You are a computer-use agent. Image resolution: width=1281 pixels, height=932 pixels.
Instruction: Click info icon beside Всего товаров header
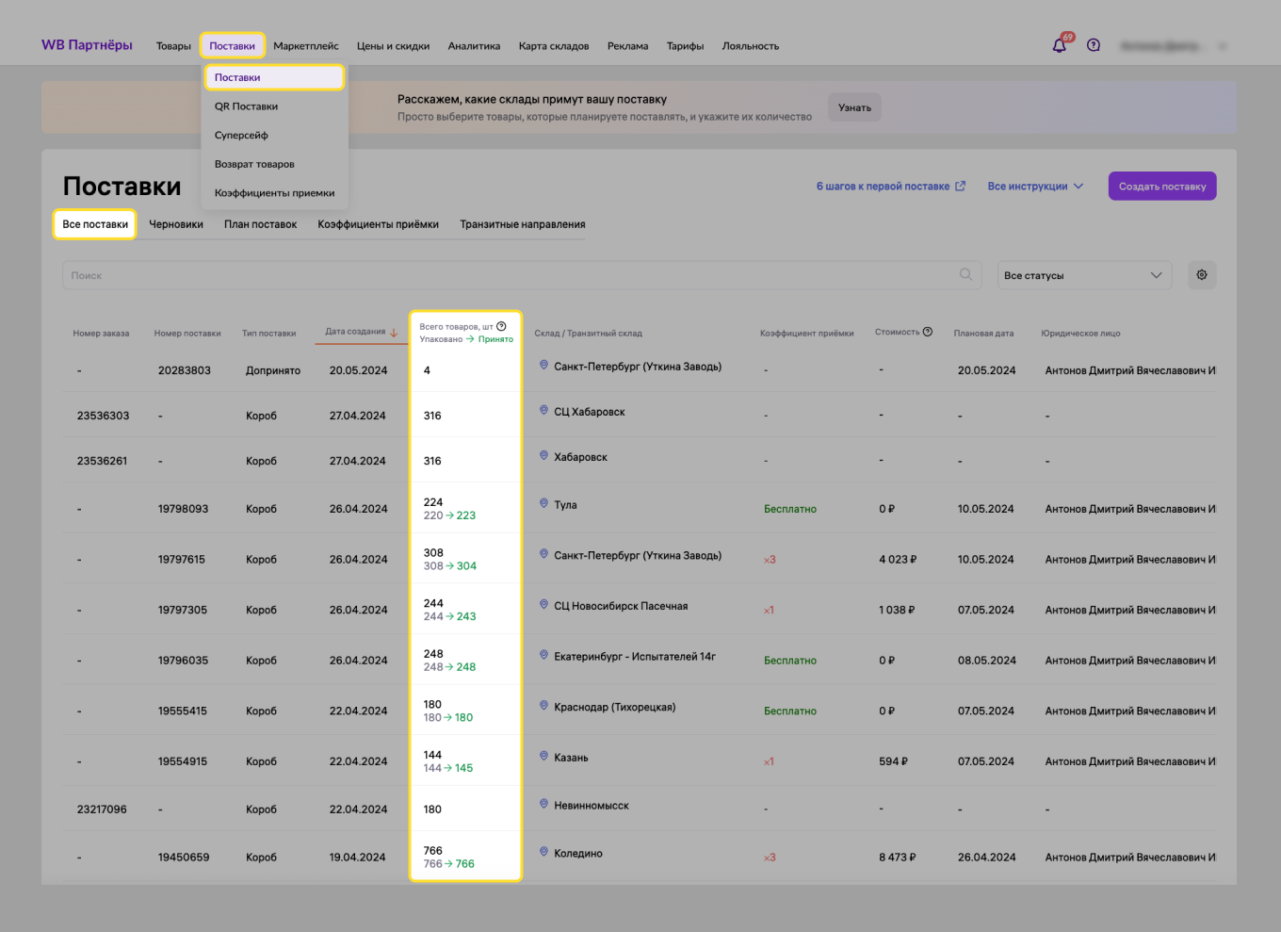501,326
